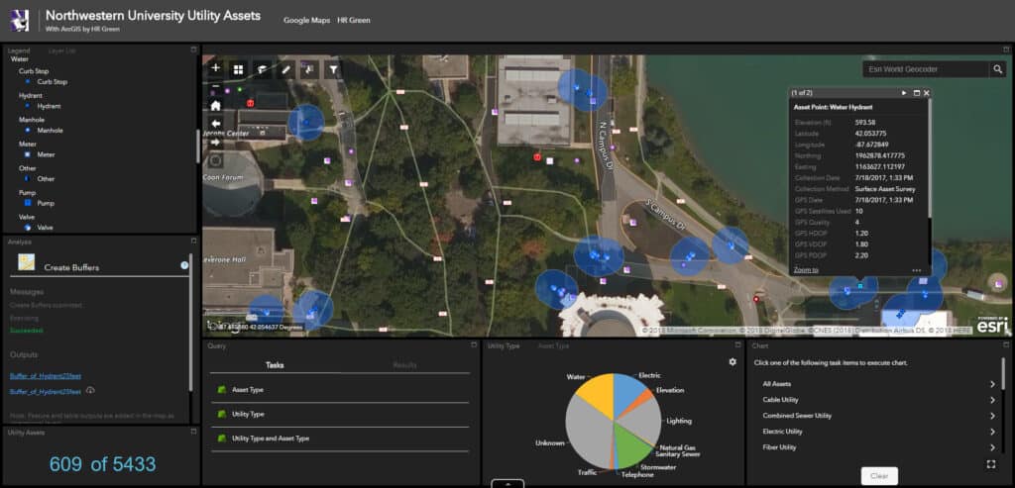1015x488 pixels.
Task: Toggle fullscreen for Chart panel
Action: (992, 463)
